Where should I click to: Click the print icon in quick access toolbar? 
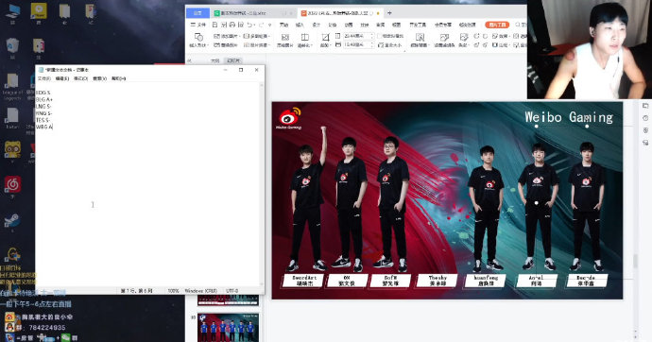tap(232, 25)
